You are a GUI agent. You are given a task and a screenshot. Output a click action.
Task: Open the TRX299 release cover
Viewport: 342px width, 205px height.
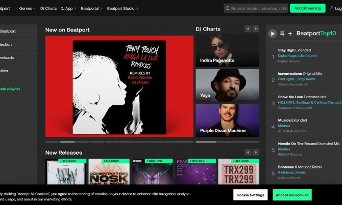(x=238, y=172)
